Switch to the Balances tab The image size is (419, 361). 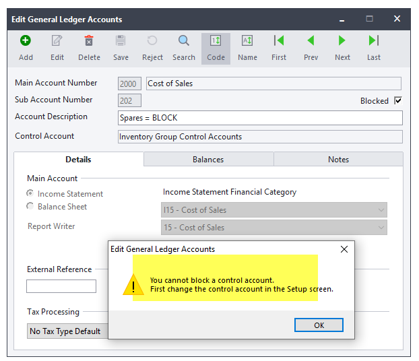pos(208,160)
